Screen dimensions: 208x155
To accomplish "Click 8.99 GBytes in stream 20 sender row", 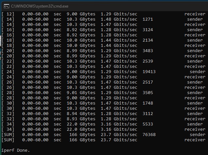I will (81, 51).
